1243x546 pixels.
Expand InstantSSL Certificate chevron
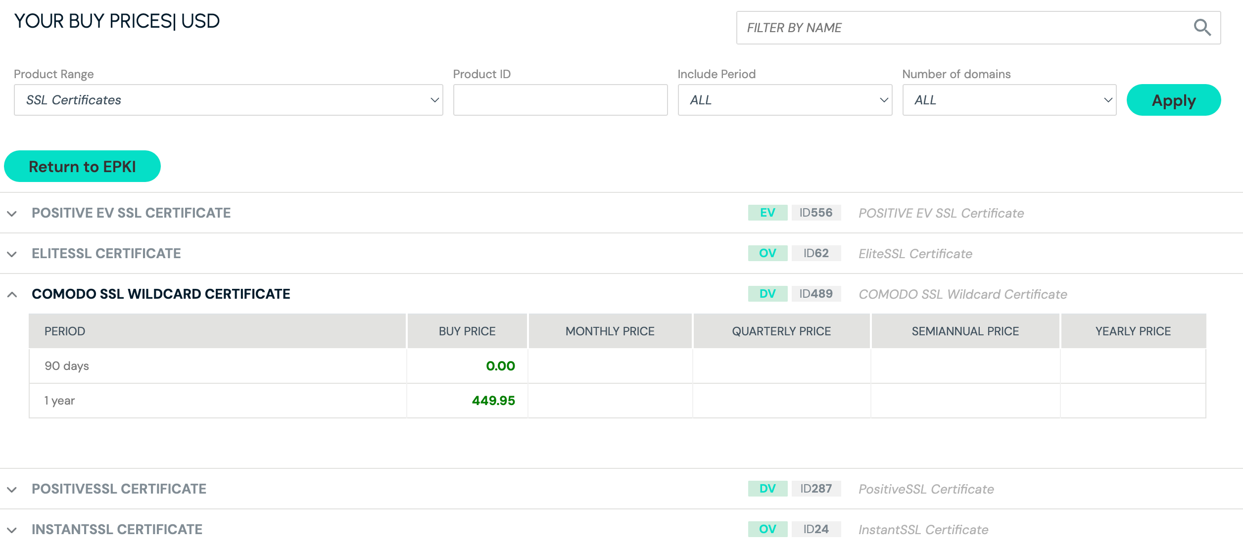[x=12, y=530]
